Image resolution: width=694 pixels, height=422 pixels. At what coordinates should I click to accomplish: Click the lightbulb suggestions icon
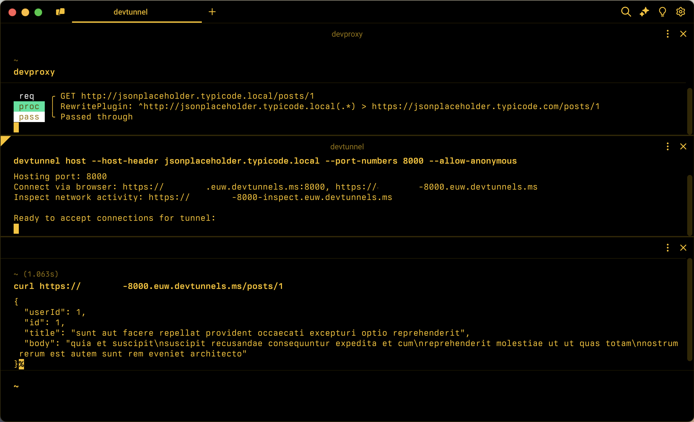click(x=662, y=12)
